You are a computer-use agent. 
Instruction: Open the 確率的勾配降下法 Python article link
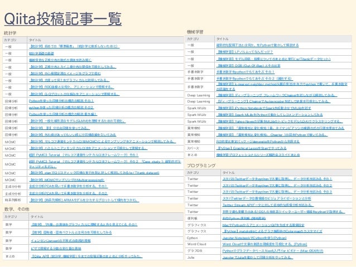pos(257,45)
